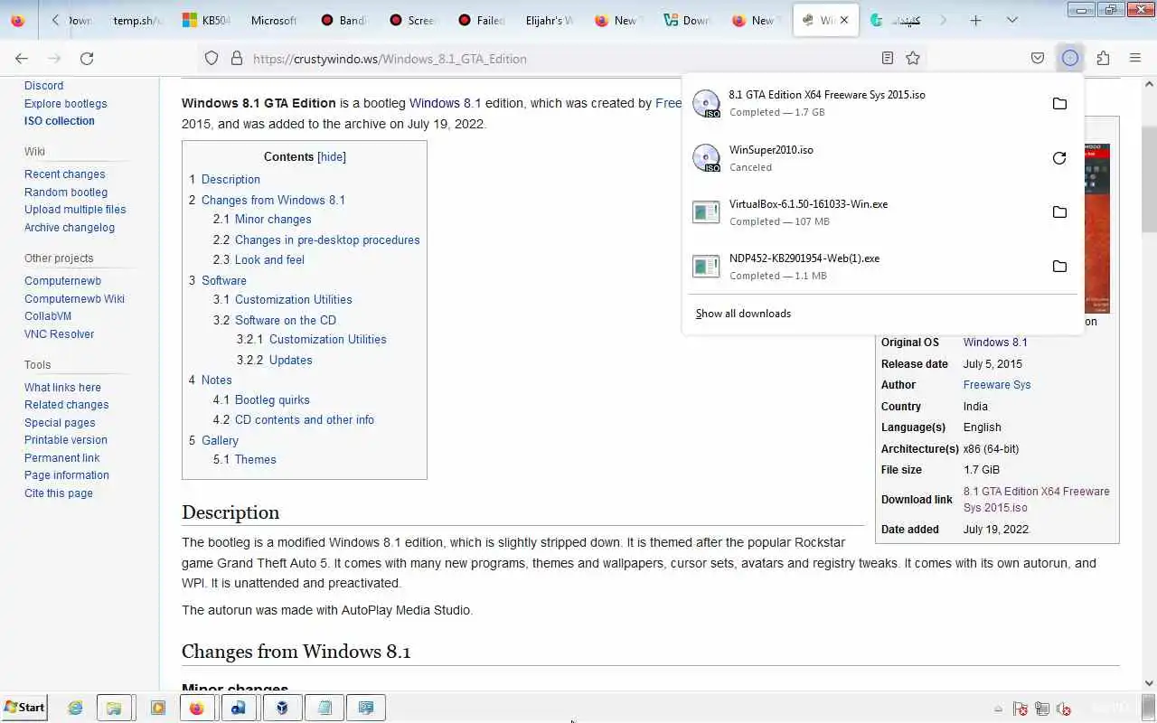Click the Show all downloads entry
The width and height of the screenshot is (1157, 723).
(x=743, y=314)
